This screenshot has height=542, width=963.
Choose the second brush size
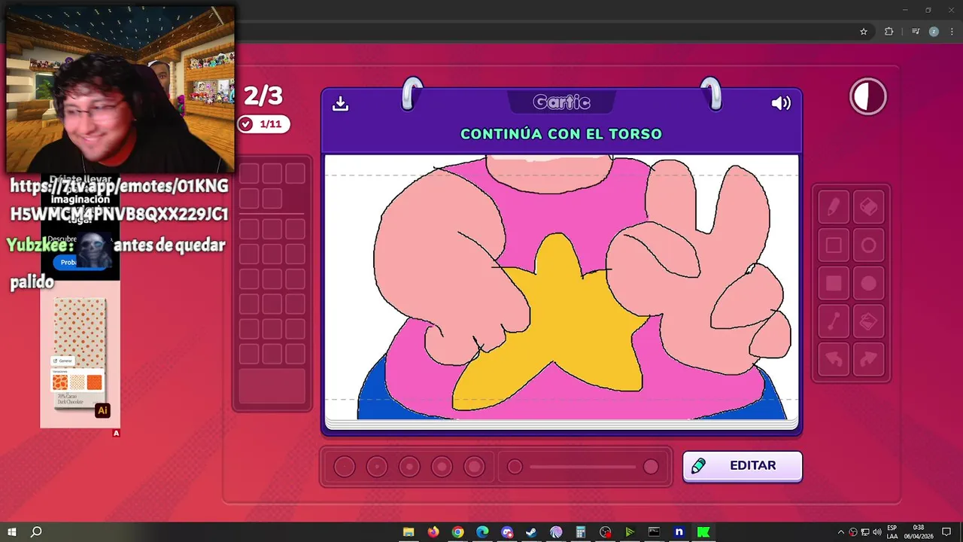tap(377, 467)
